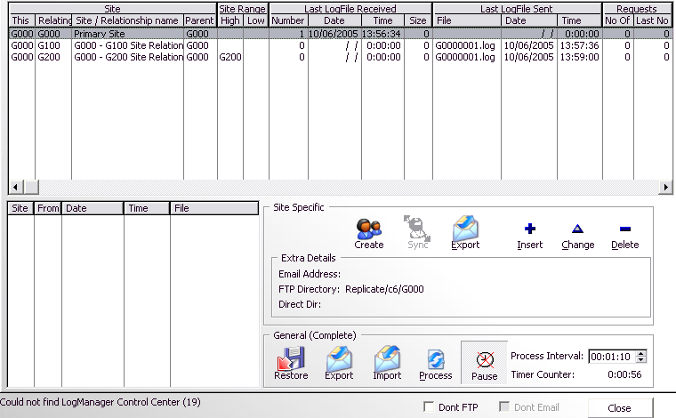Click the Process icon
The height and width of the screenshot is (418, 676).
[x=436, y=359]
